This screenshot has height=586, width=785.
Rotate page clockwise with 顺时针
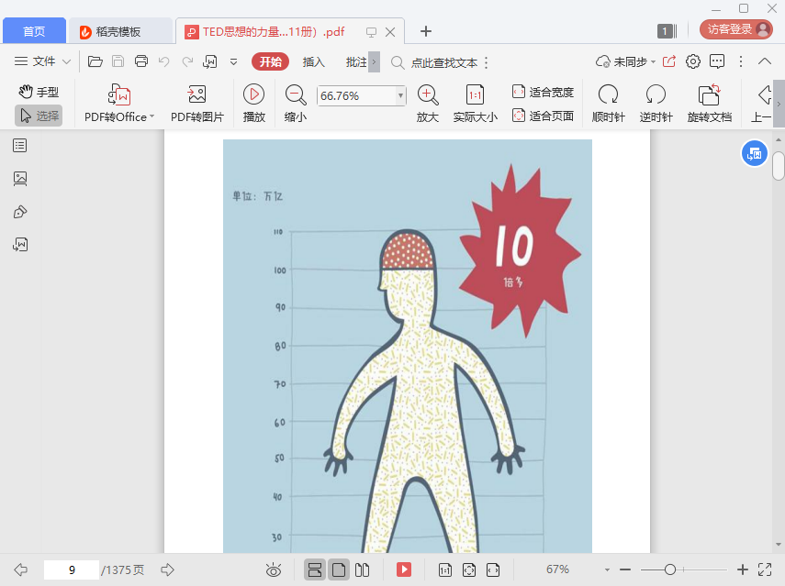coord(608,94)
